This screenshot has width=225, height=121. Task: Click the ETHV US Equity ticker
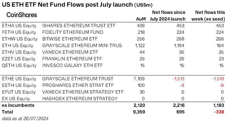19,52
